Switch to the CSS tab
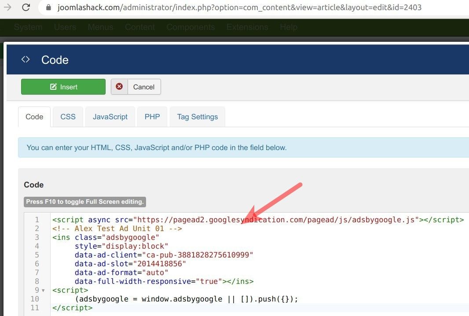The width and height of the screenshot is (469, 316). tap(68, 117)
